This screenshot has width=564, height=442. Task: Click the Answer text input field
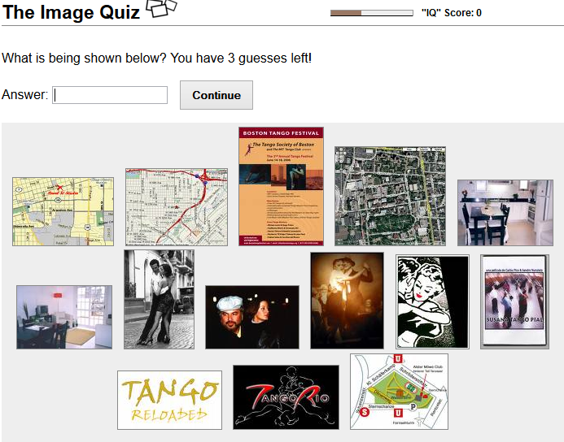[x=110, y=95]
